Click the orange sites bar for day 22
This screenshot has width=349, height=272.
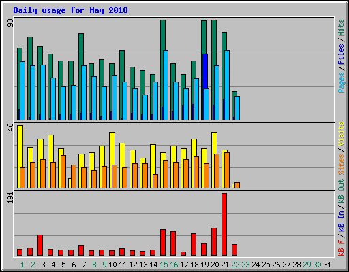237,185
